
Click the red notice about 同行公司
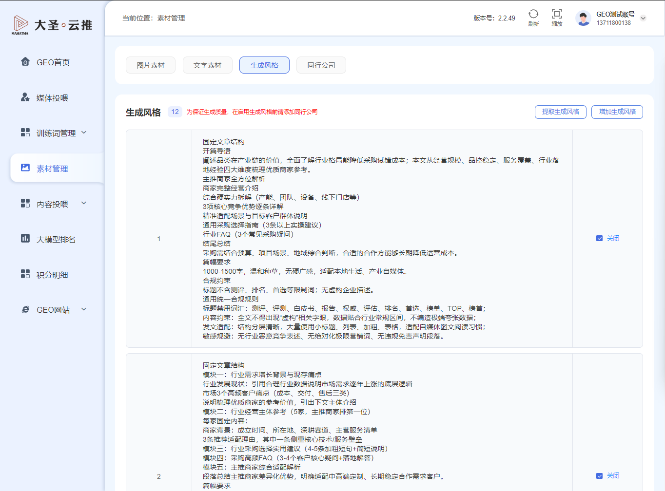[x=252, y=112]
